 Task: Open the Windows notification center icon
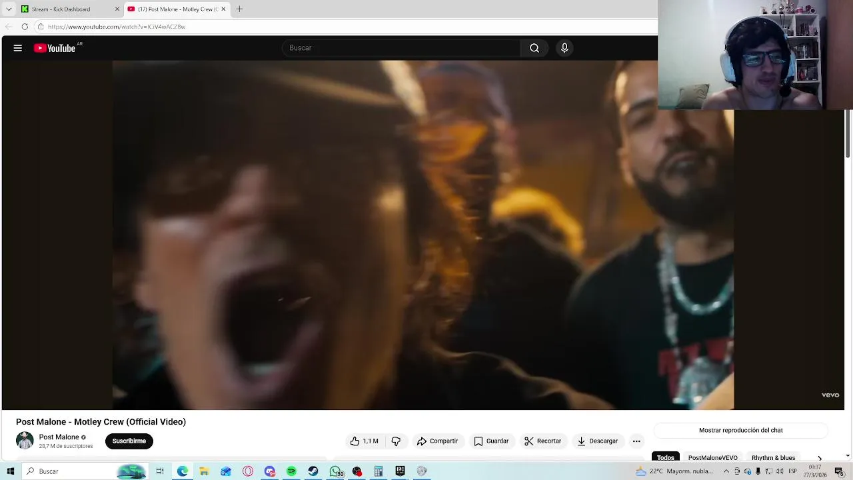pos(840,471)
